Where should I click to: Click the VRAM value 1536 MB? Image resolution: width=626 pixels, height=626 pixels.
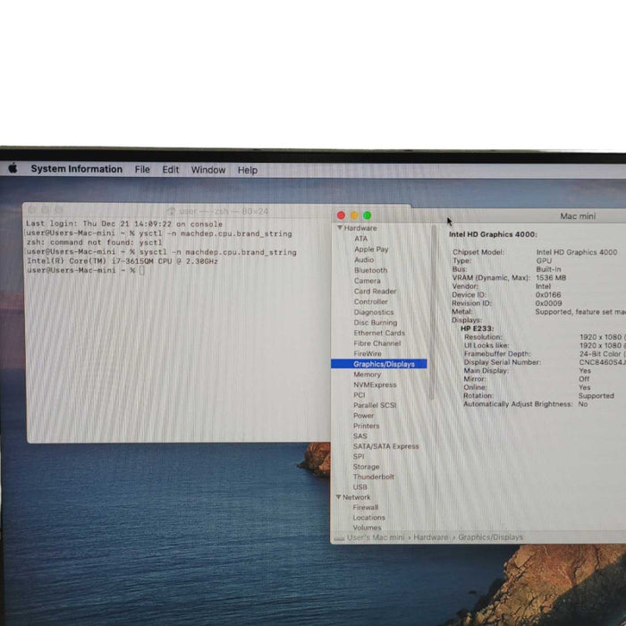(x=551, y=278)
